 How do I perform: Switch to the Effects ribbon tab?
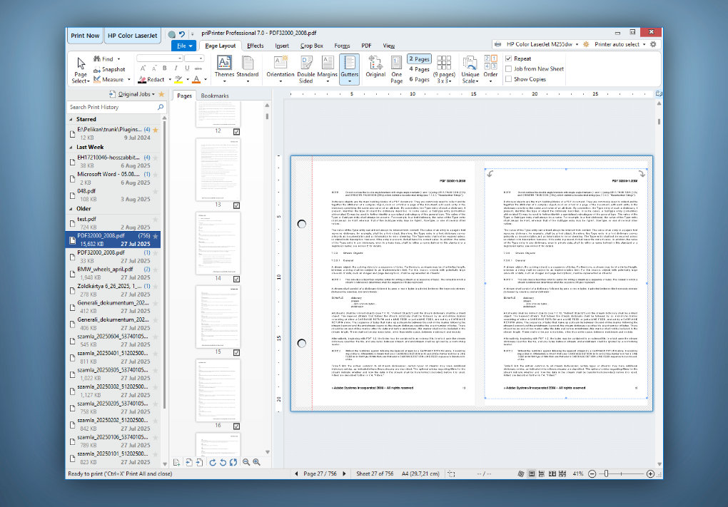(256, 46)
